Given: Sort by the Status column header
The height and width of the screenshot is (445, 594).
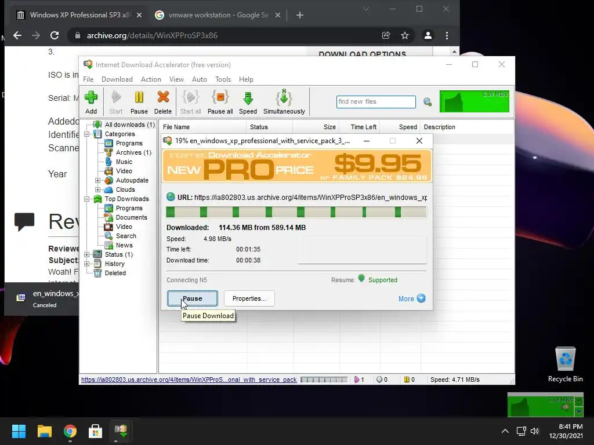Looking at the screenshot, I should [x=269, y=127].
